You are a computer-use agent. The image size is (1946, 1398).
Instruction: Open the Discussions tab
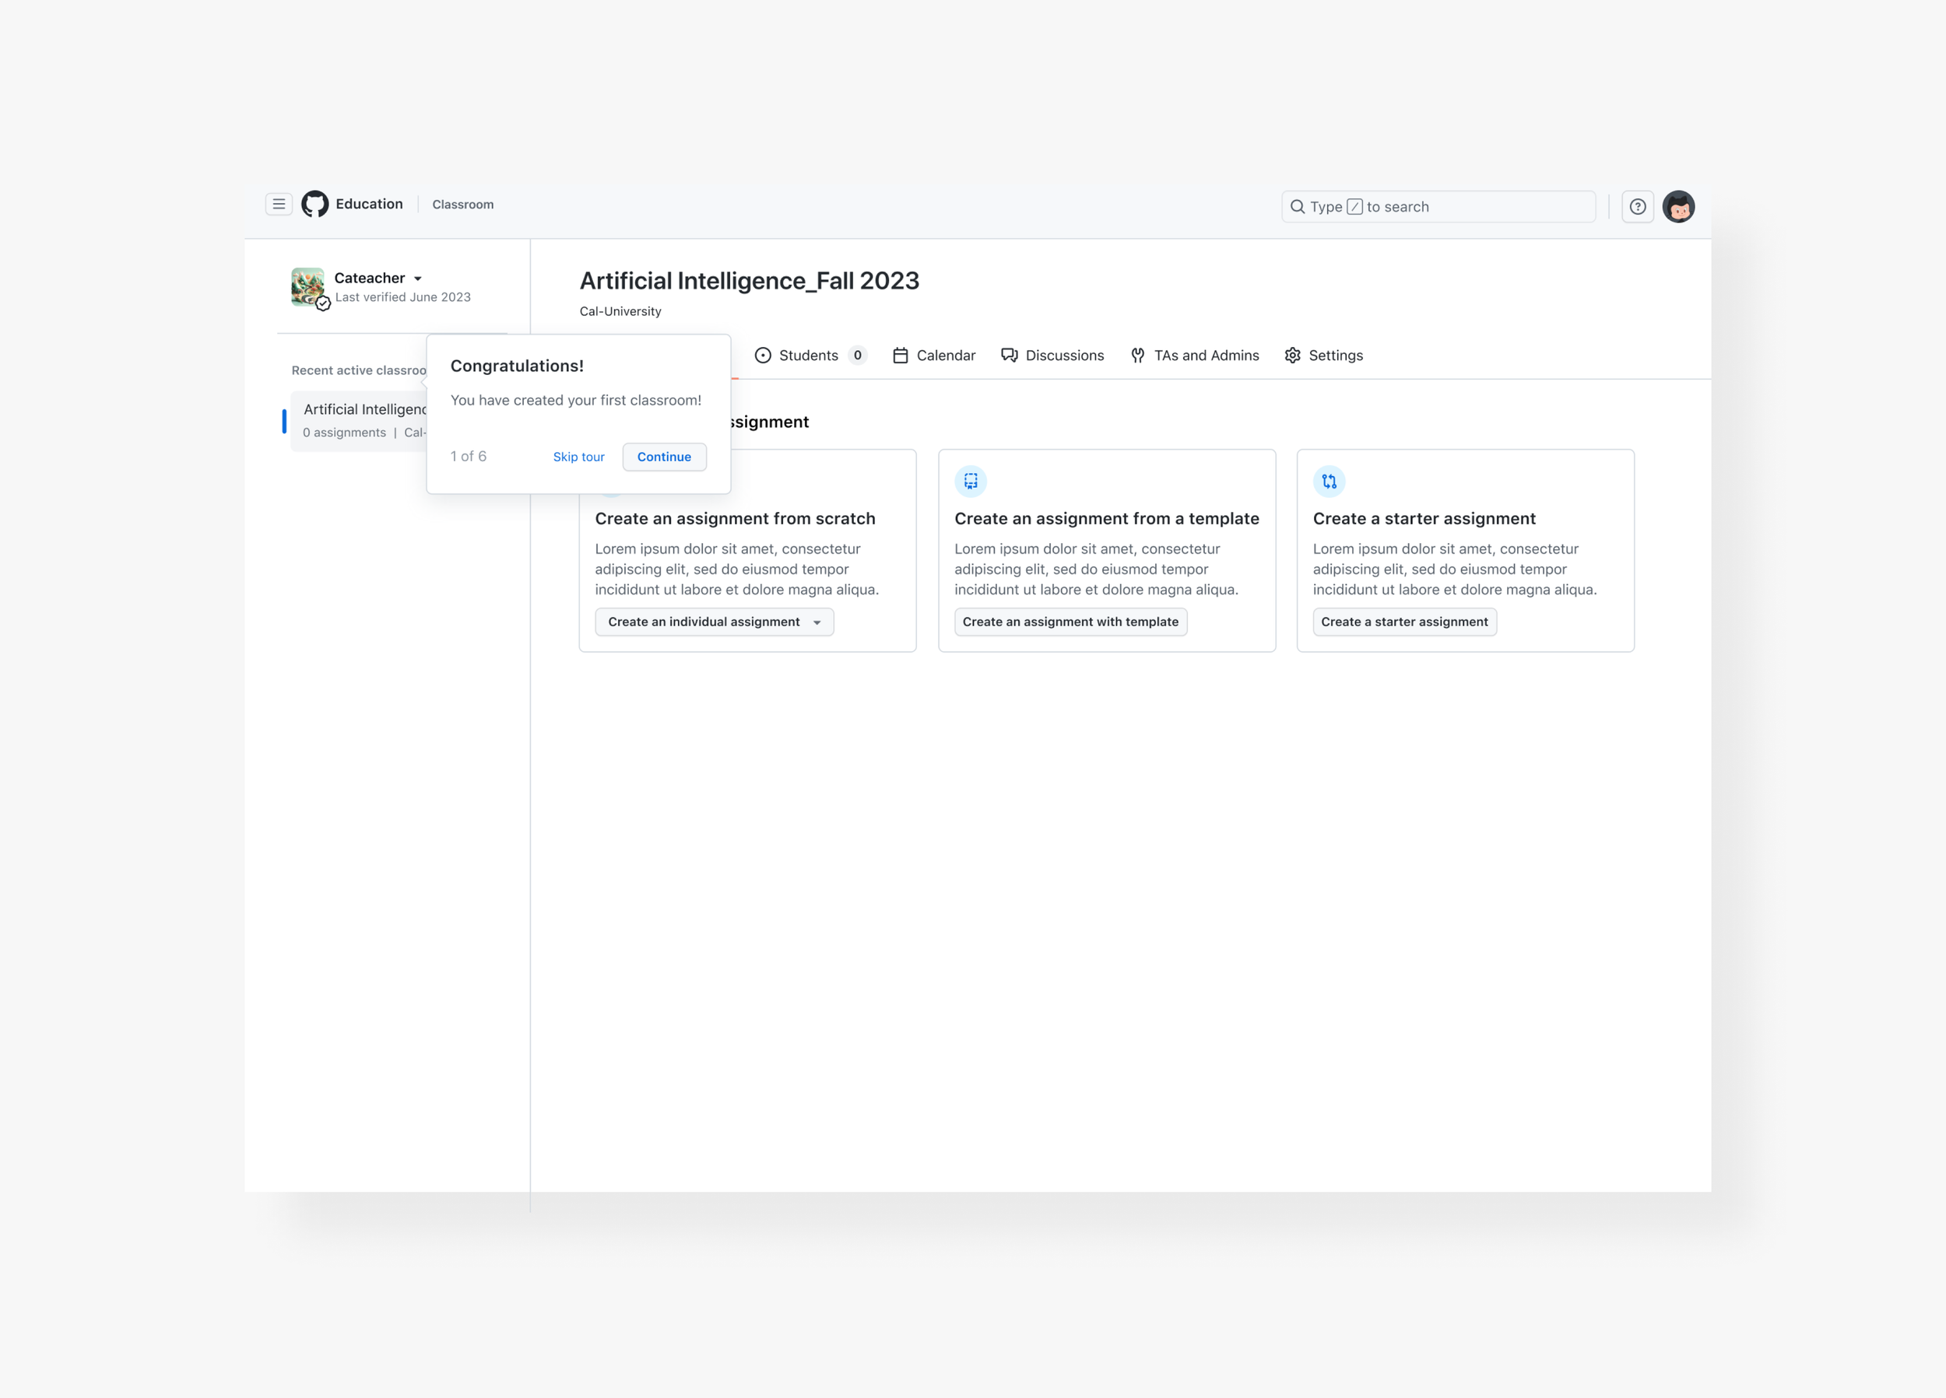click(1053, 355)
